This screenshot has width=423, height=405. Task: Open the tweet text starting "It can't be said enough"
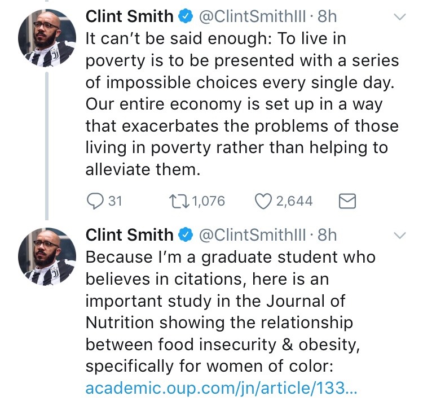241,103
